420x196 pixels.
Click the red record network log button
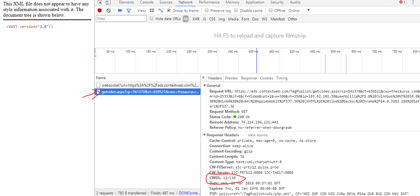pyautogui.click(x=100, y=11)
